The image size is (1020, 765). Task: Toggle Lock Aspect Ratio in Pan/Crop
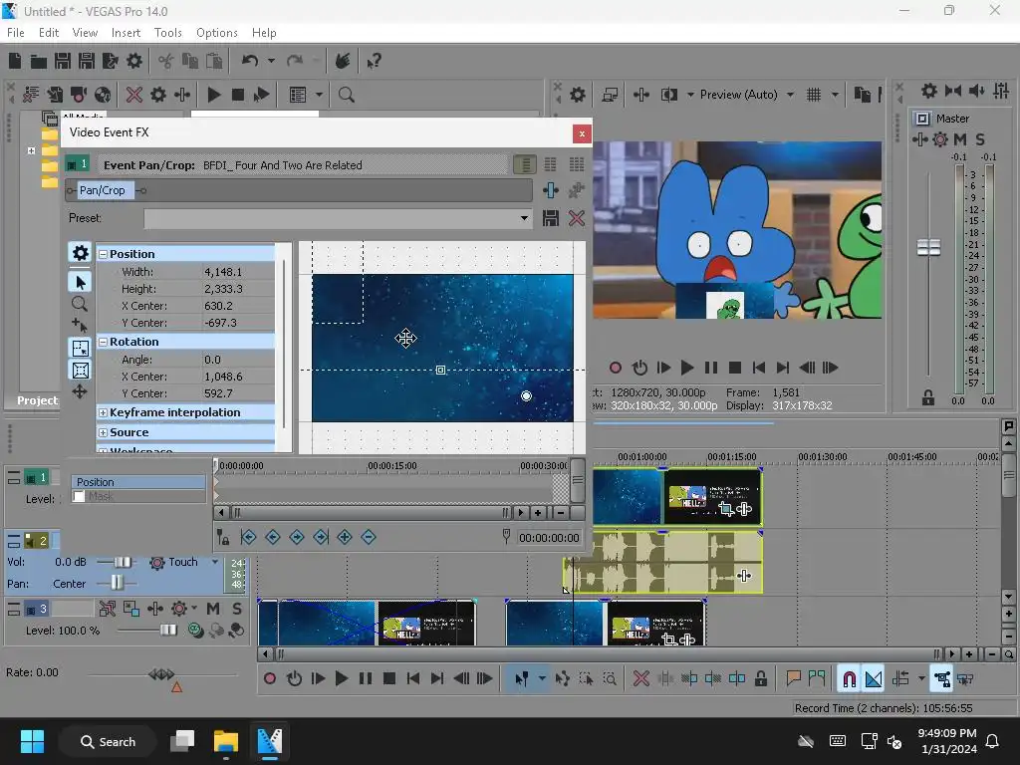click(x=80, y=348)
